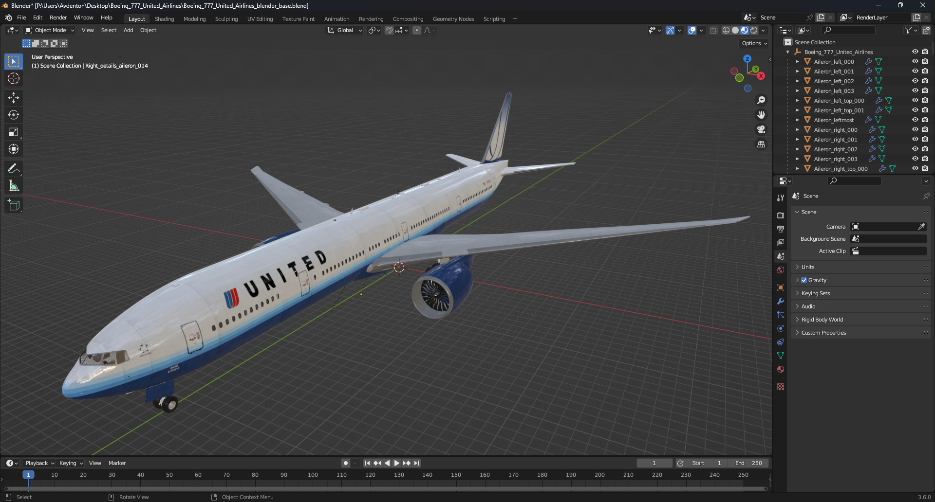935x502 pixels.
Task: Open the Object properties tab
Action: point(781,287)
